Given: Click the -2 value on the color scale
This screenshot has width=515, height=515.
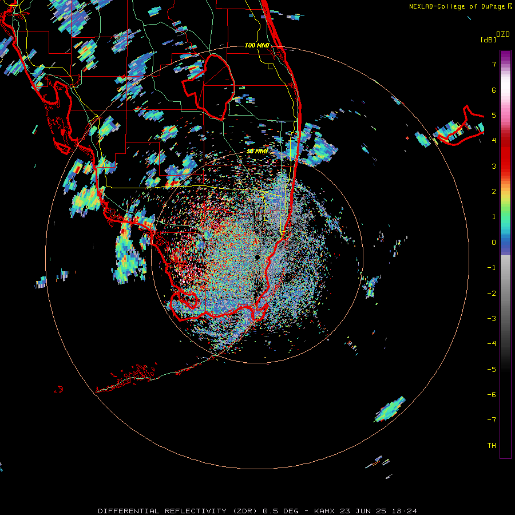Looking at the screenshot, I should coord(492,294).
